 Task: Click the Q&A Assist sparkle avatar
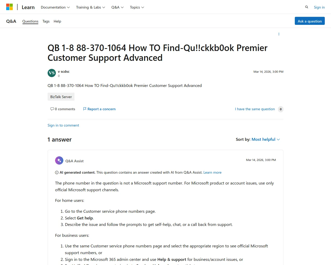click(x=59, y=160)
